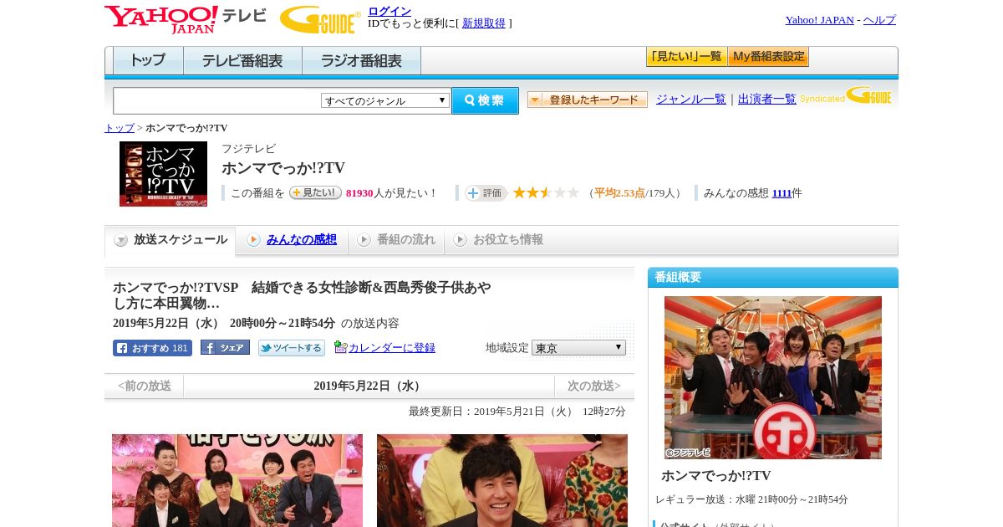Go to <前の放送 previous broadcast

(145, 386)
